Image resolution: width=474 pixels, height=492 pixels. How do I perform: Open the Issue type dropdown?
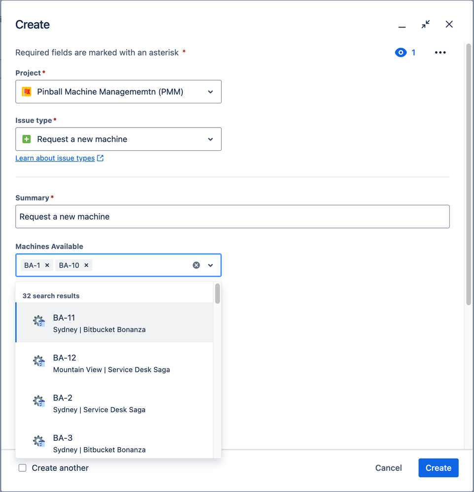(x=210, y=139)
